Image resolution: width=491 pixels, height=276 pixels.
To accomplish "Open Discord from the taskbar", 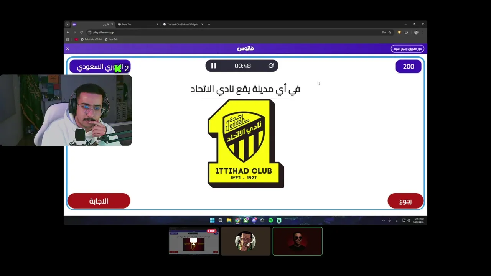I will coord(254,220).
